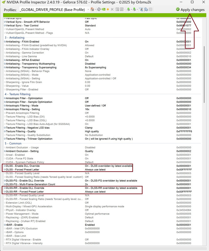Toggle the show customized settings filter icon
Screen dimensions: 209x251
(x=141, y=9)
